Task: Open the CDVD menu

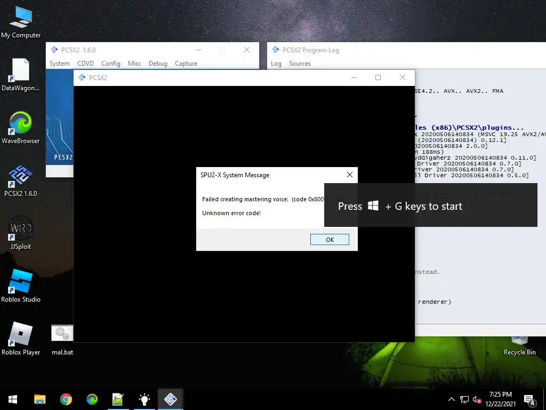Action: 85,64
